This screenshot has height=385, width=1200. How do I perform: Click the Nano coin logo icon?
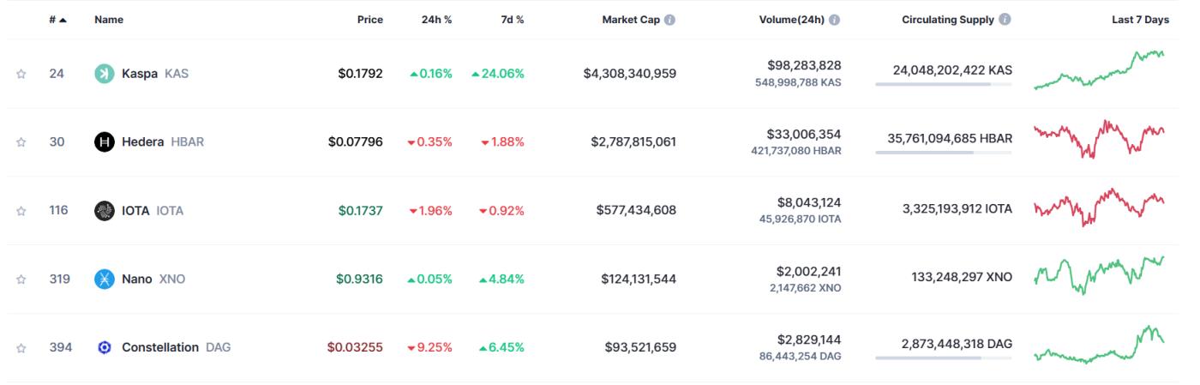[105, 280]
